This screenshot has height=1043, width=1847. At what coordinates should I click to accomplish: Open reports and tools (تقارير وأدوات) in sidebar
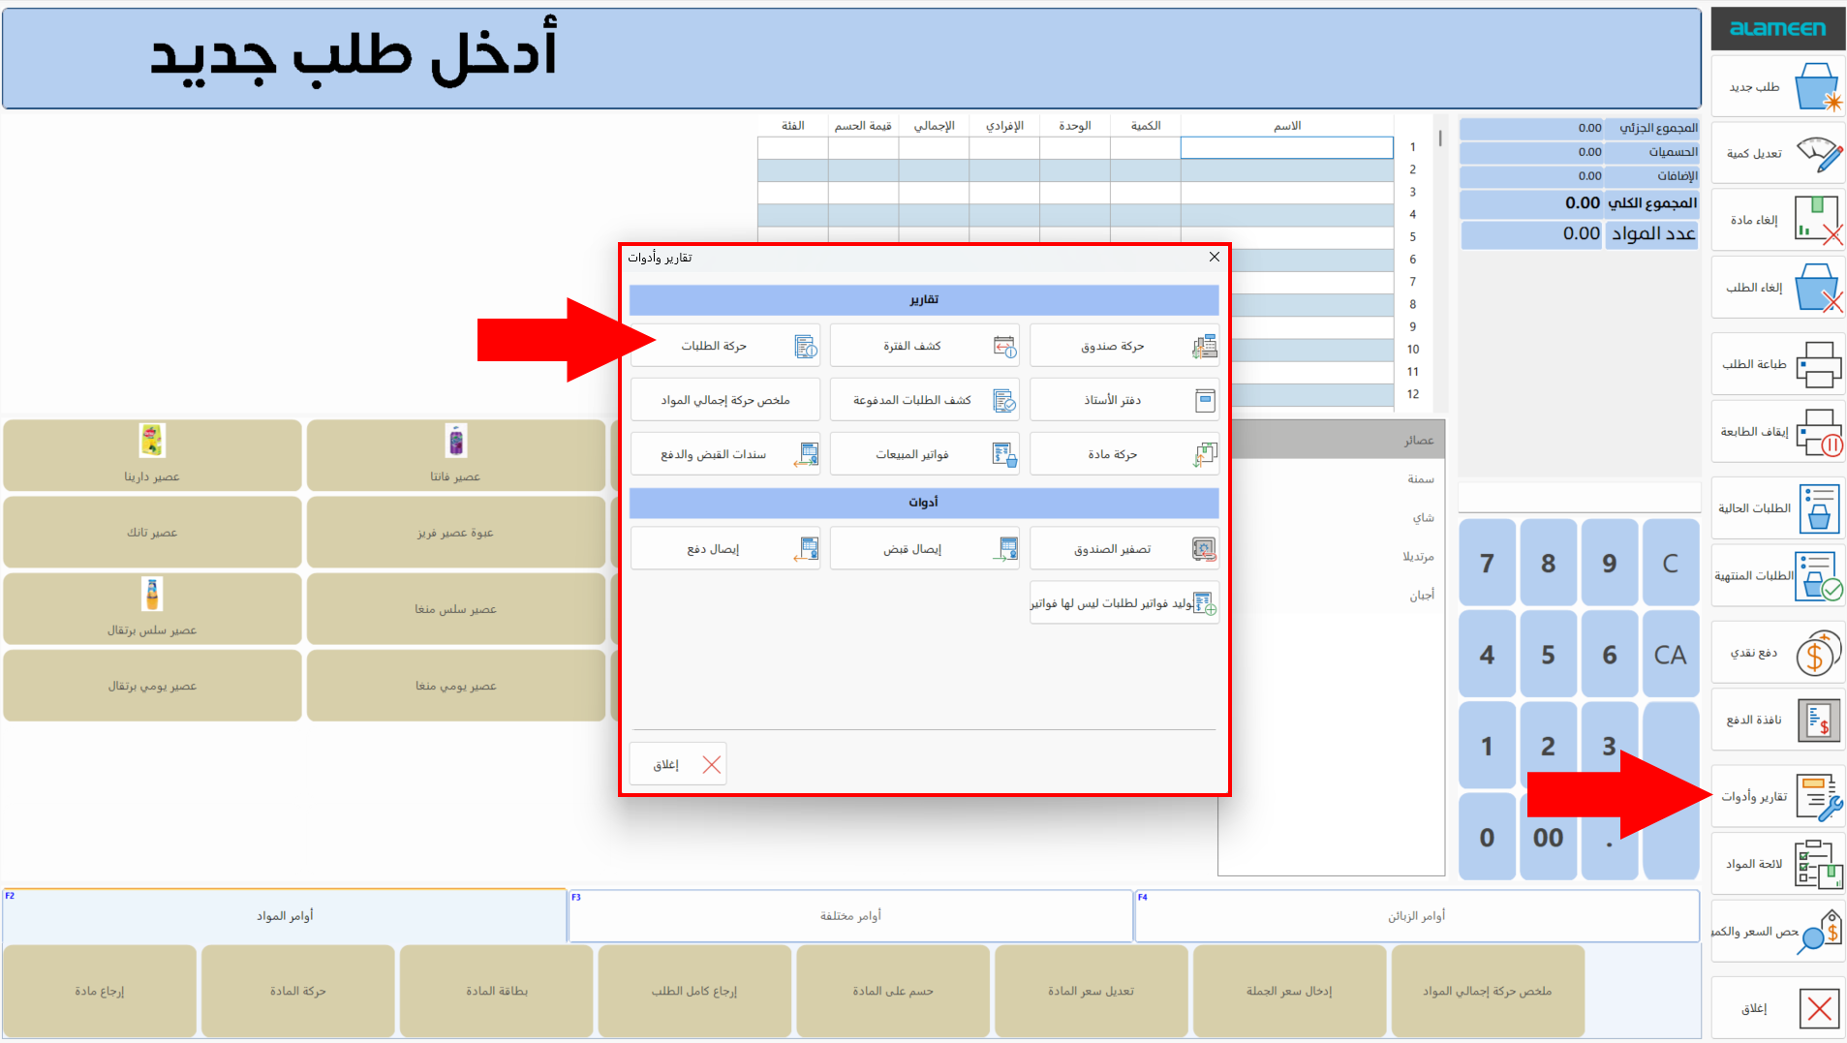point(1778,797)
